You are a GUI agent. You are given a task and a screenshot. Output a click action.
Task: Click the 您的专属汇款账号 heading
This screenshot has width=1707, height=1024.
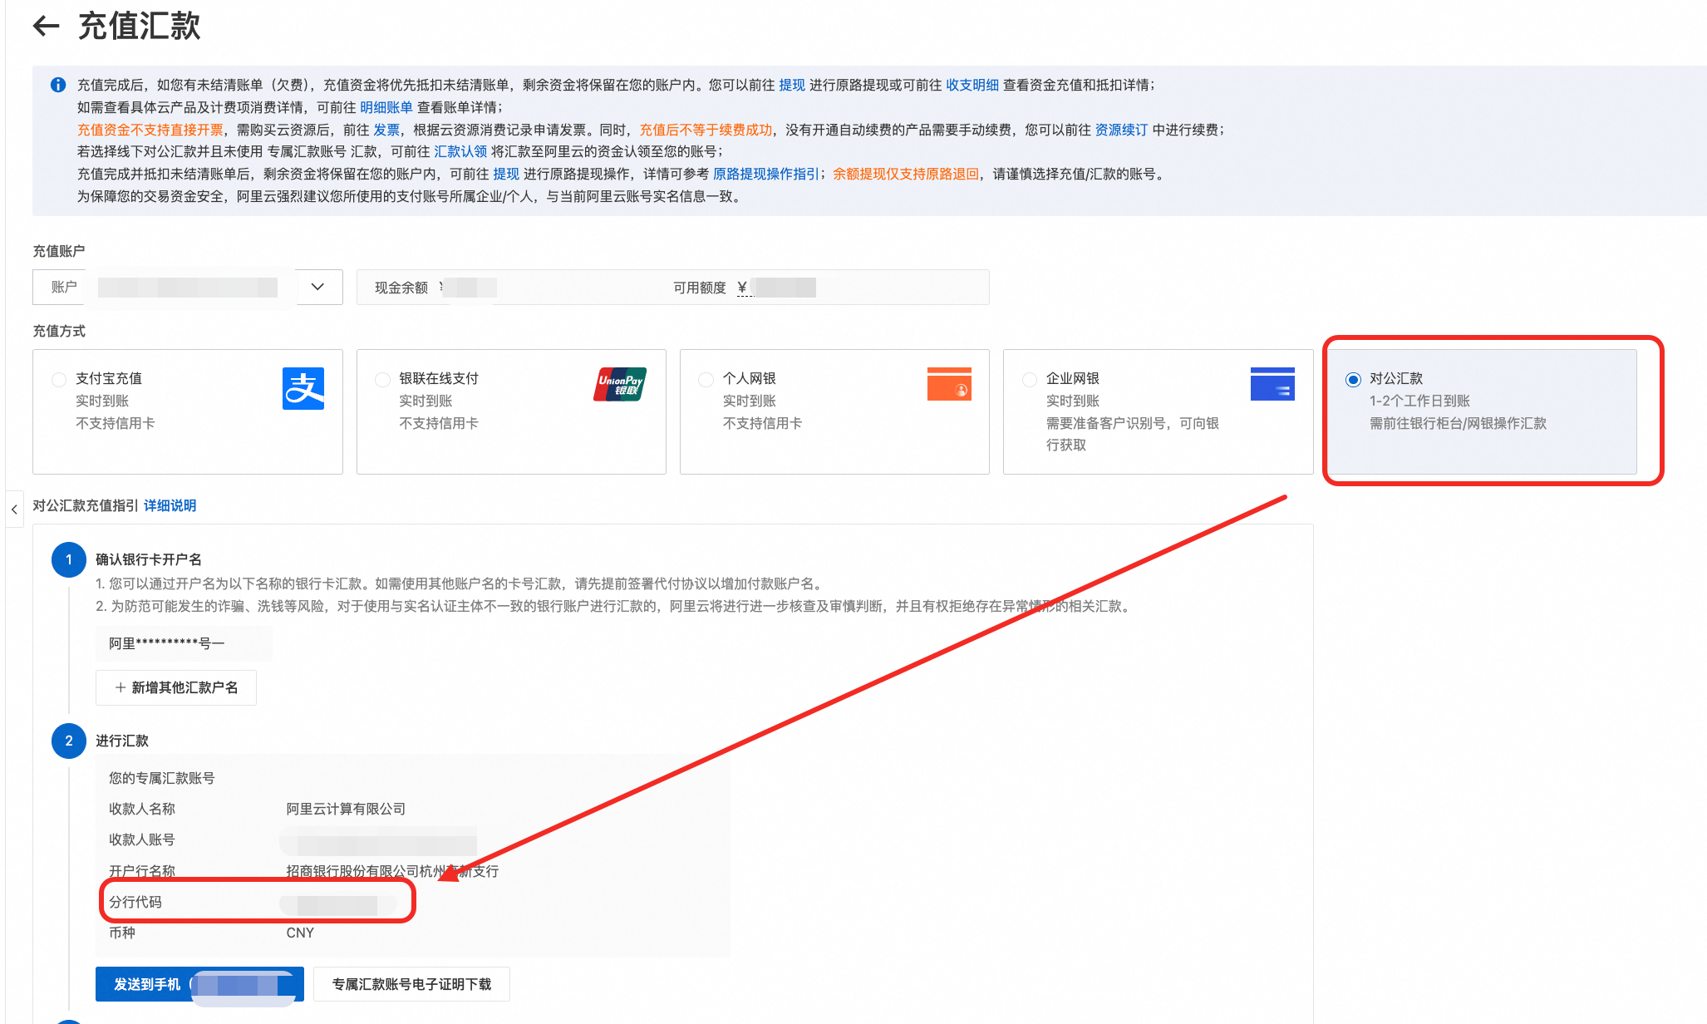162,778
